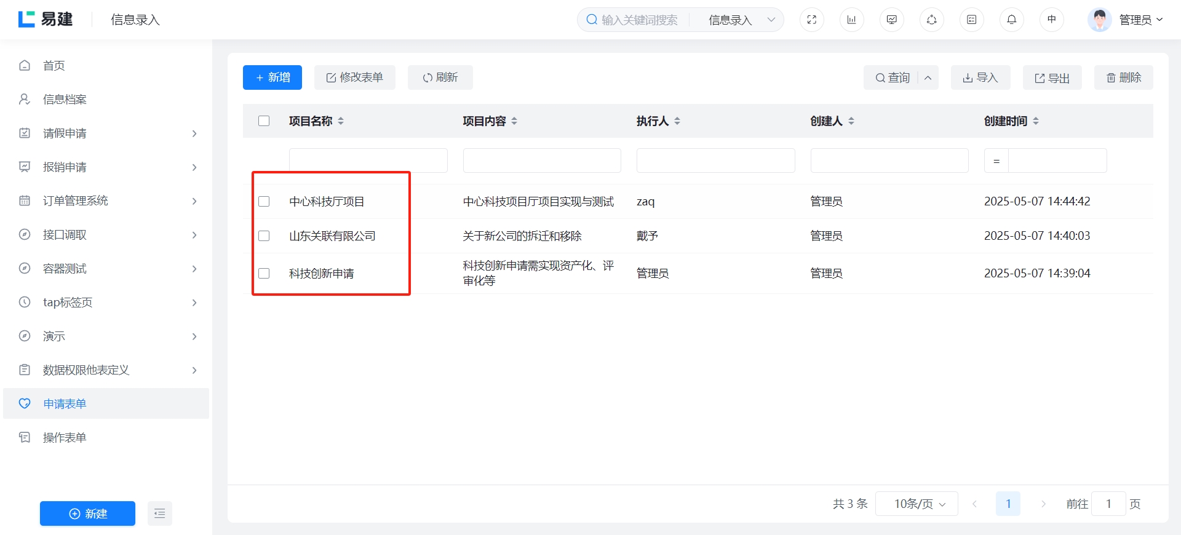Sort by 创建时间 column sort arrows

[1036, 121]
